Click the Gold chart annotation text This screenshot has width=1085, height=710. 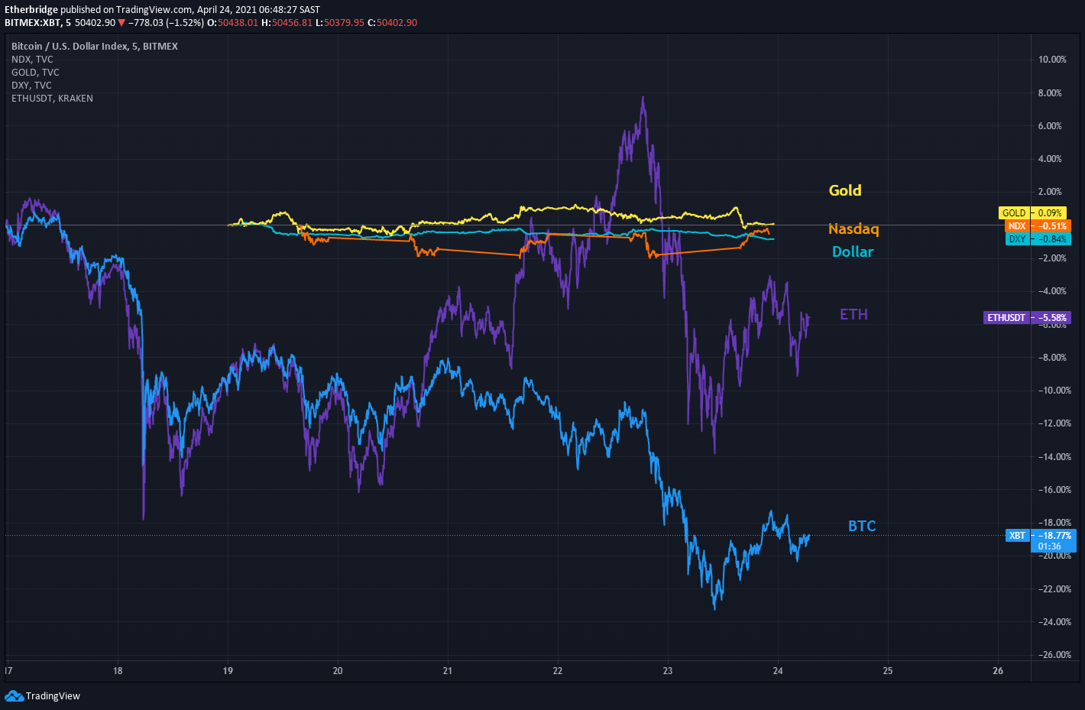point(845,190)
